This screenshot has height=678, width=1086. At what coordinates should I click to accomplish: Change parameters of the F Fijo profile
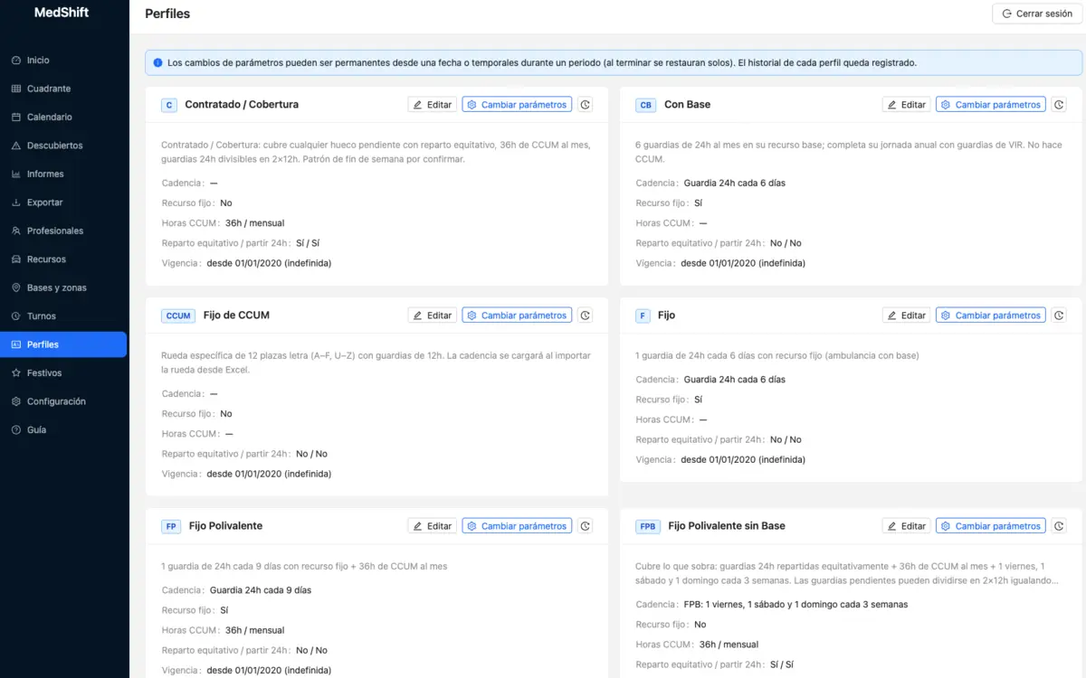[991, 315]
